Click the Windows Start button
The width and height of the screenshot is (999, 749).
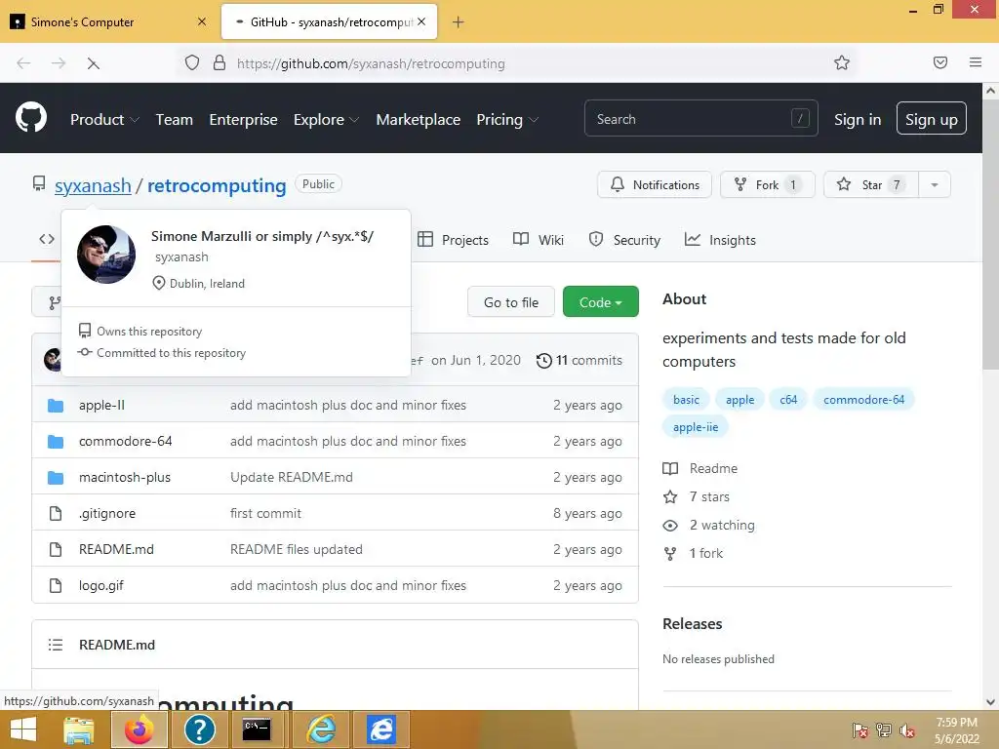[x=23, y=729]
